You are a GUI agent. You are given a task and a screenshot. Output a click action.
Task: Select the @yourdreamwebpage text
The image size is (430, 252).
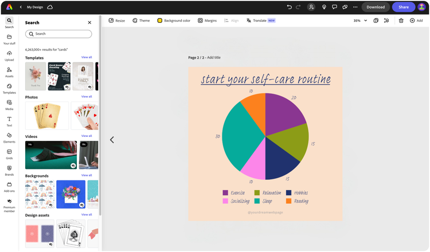click(265, 212)
